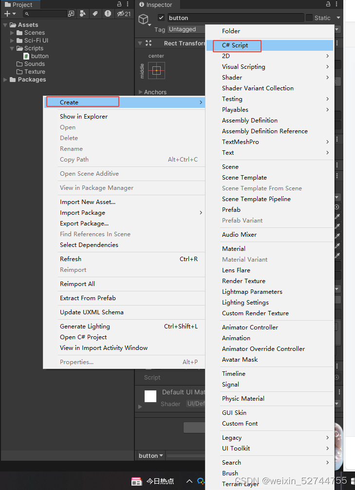Open the Untagged tag dropdown
The width and height of the screenshot is (355, 490).
[x=186, y=29]
